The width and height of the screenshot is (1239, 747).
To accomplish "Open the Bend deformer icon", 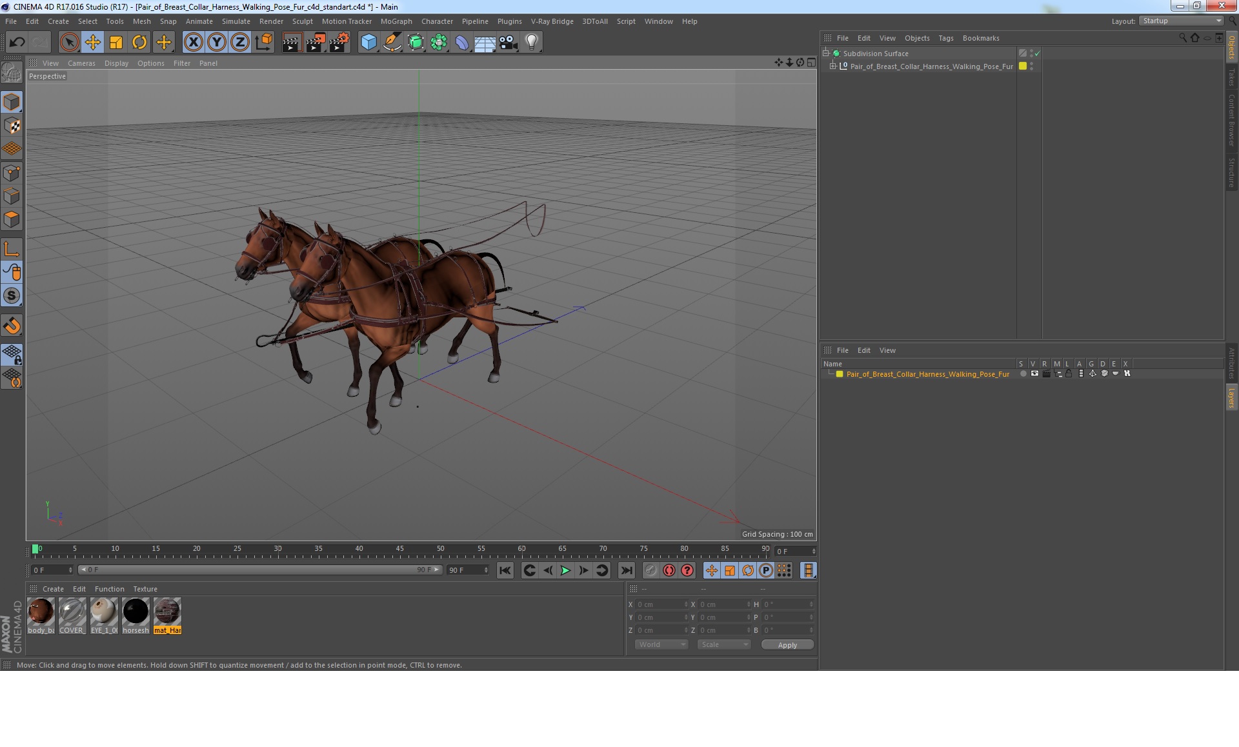I will pos(462,43).
